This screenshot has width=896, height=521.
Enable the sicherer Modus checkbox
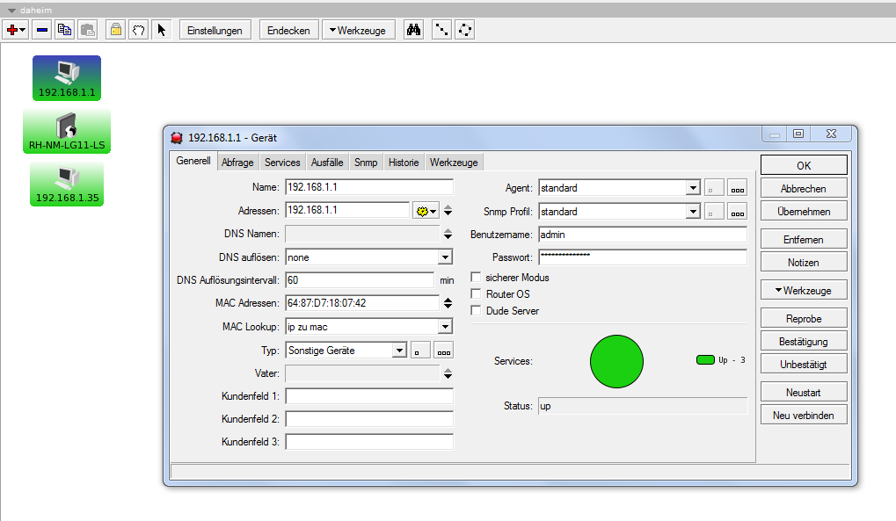[x=477, y=278]
